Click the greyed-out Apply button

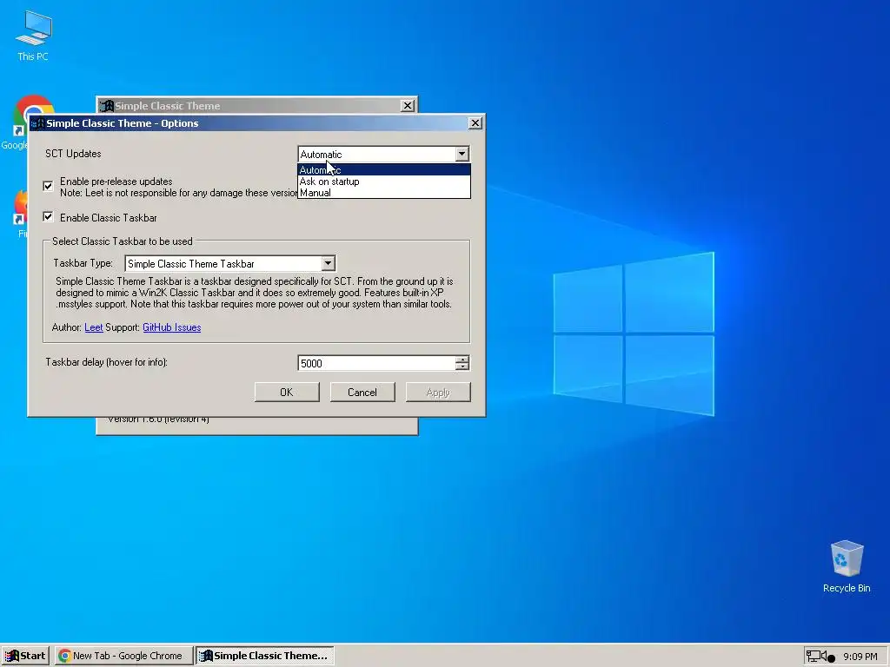[438, 392]
